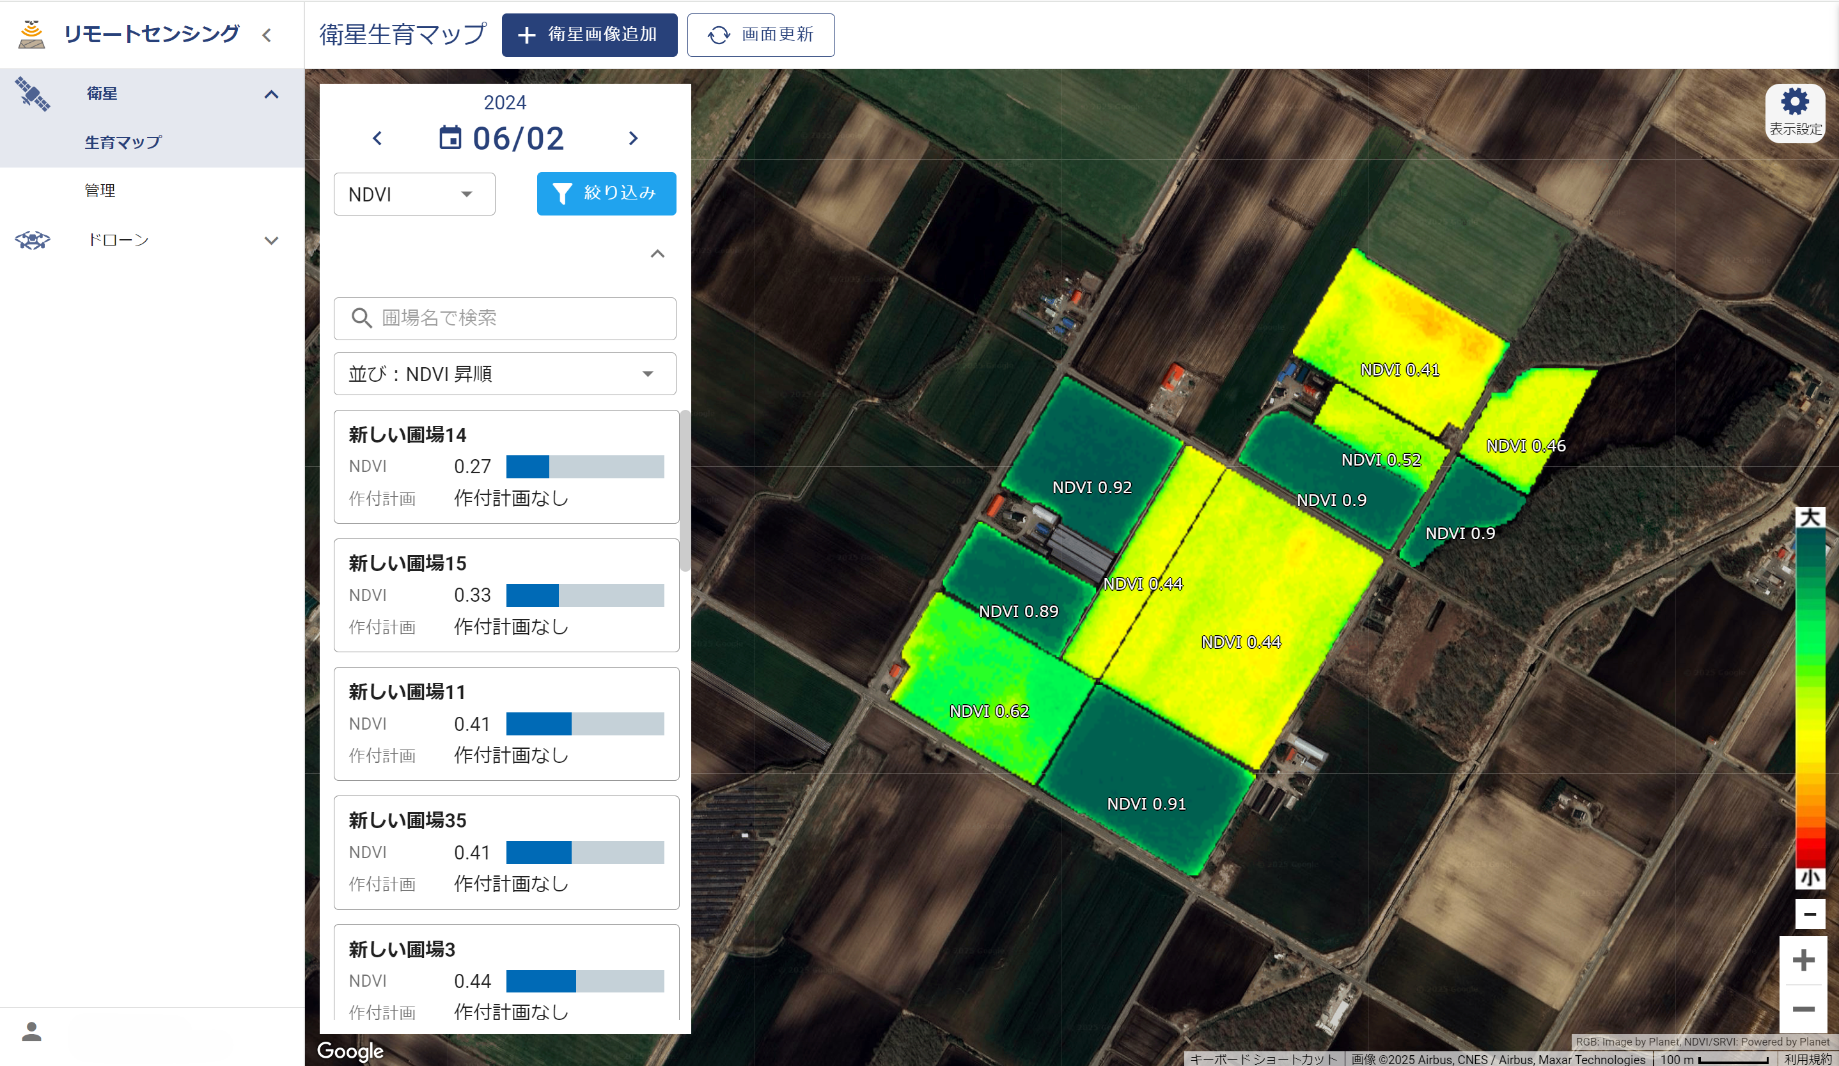Image resolution: width=1839 pixels, height=1066 pixels.
Task: Click the 衛星画像追加 button
Action: pos(589,35)
